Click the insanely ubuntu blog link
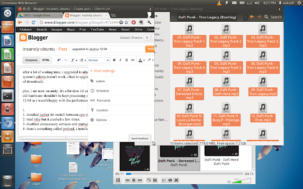303x189 pixels. coord(39,49)
